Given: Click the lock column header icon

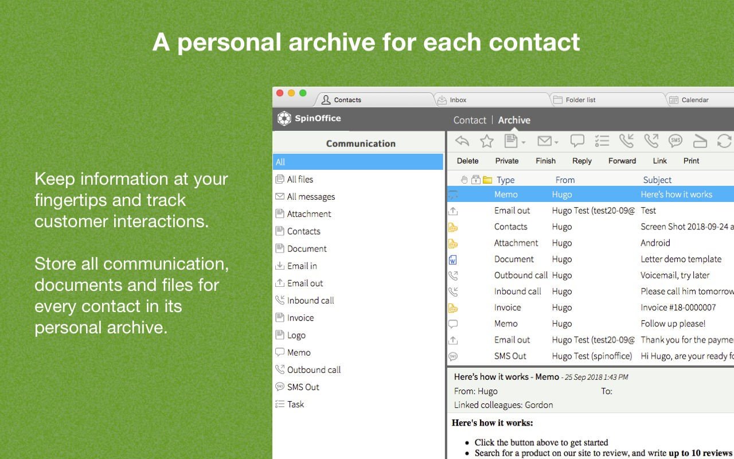Looking at the screenshot, I should 475,180.
